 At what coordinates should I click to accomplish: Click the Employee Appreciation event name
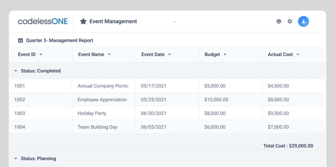tap(102, 100)
